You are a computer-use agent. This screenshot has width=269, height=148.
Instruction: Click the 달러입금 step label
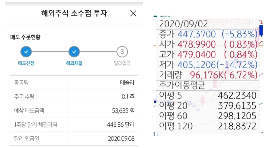point(122,63)
